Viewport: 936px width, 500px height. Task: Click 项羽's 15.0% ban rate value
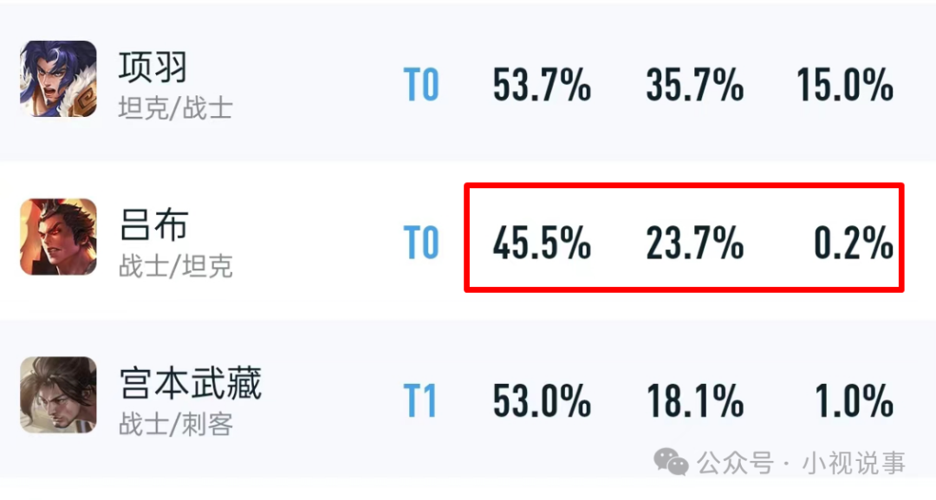tap(845, 85)
